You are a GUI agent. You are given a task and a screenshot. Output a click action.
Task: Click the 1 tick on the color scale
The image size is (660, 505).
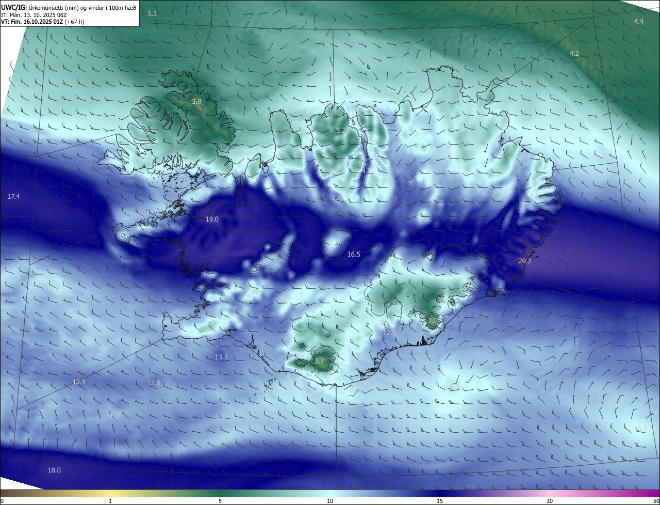click(x=110, y=501)
